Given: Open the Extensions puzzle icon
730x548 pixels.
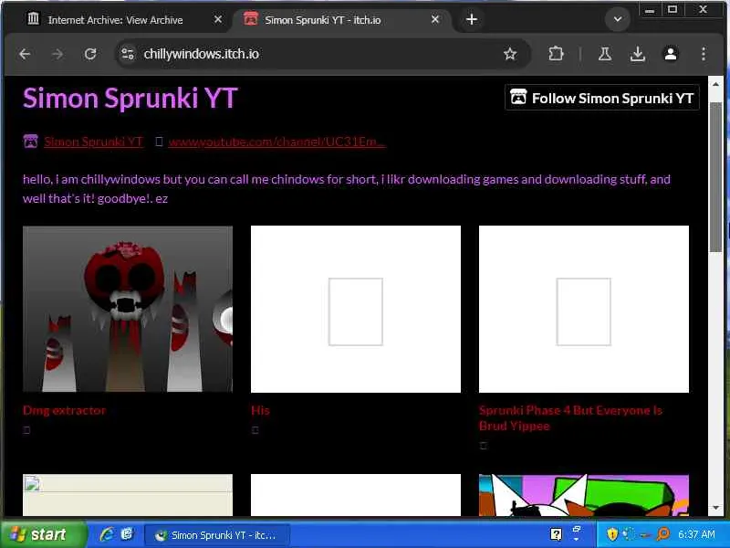Looking at the screenshot, I should [x=556, y=54].
